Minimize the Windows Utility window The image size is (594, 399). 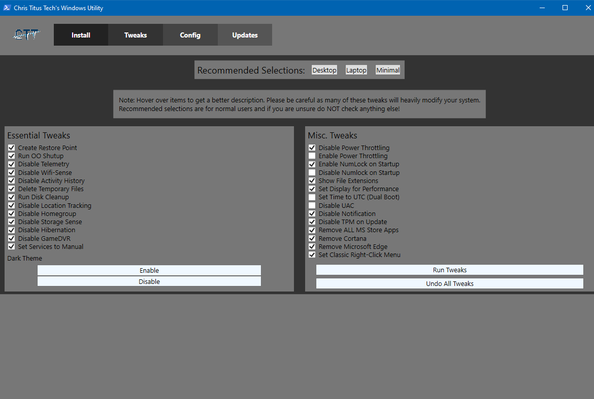[x=542, y=8]
